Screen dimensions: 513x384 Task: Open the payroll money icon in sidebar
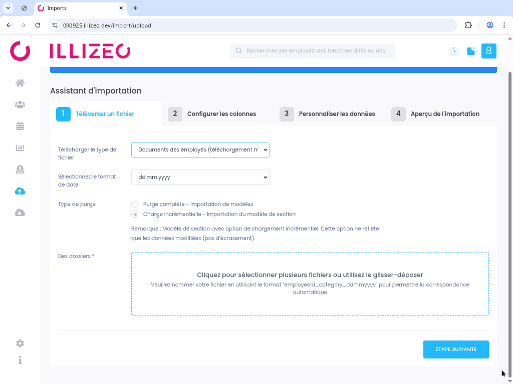[x=20, y=169]
